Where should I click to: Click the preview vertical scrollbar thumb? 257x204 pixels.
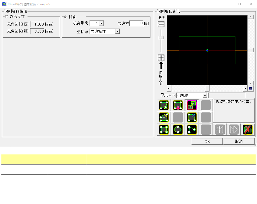251,50
